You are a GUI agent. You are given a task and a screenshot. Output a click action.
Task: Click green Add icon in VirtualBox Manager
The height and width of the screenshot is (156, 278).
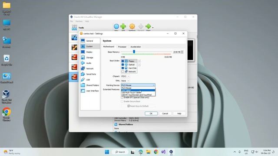(x=123, y=27)
